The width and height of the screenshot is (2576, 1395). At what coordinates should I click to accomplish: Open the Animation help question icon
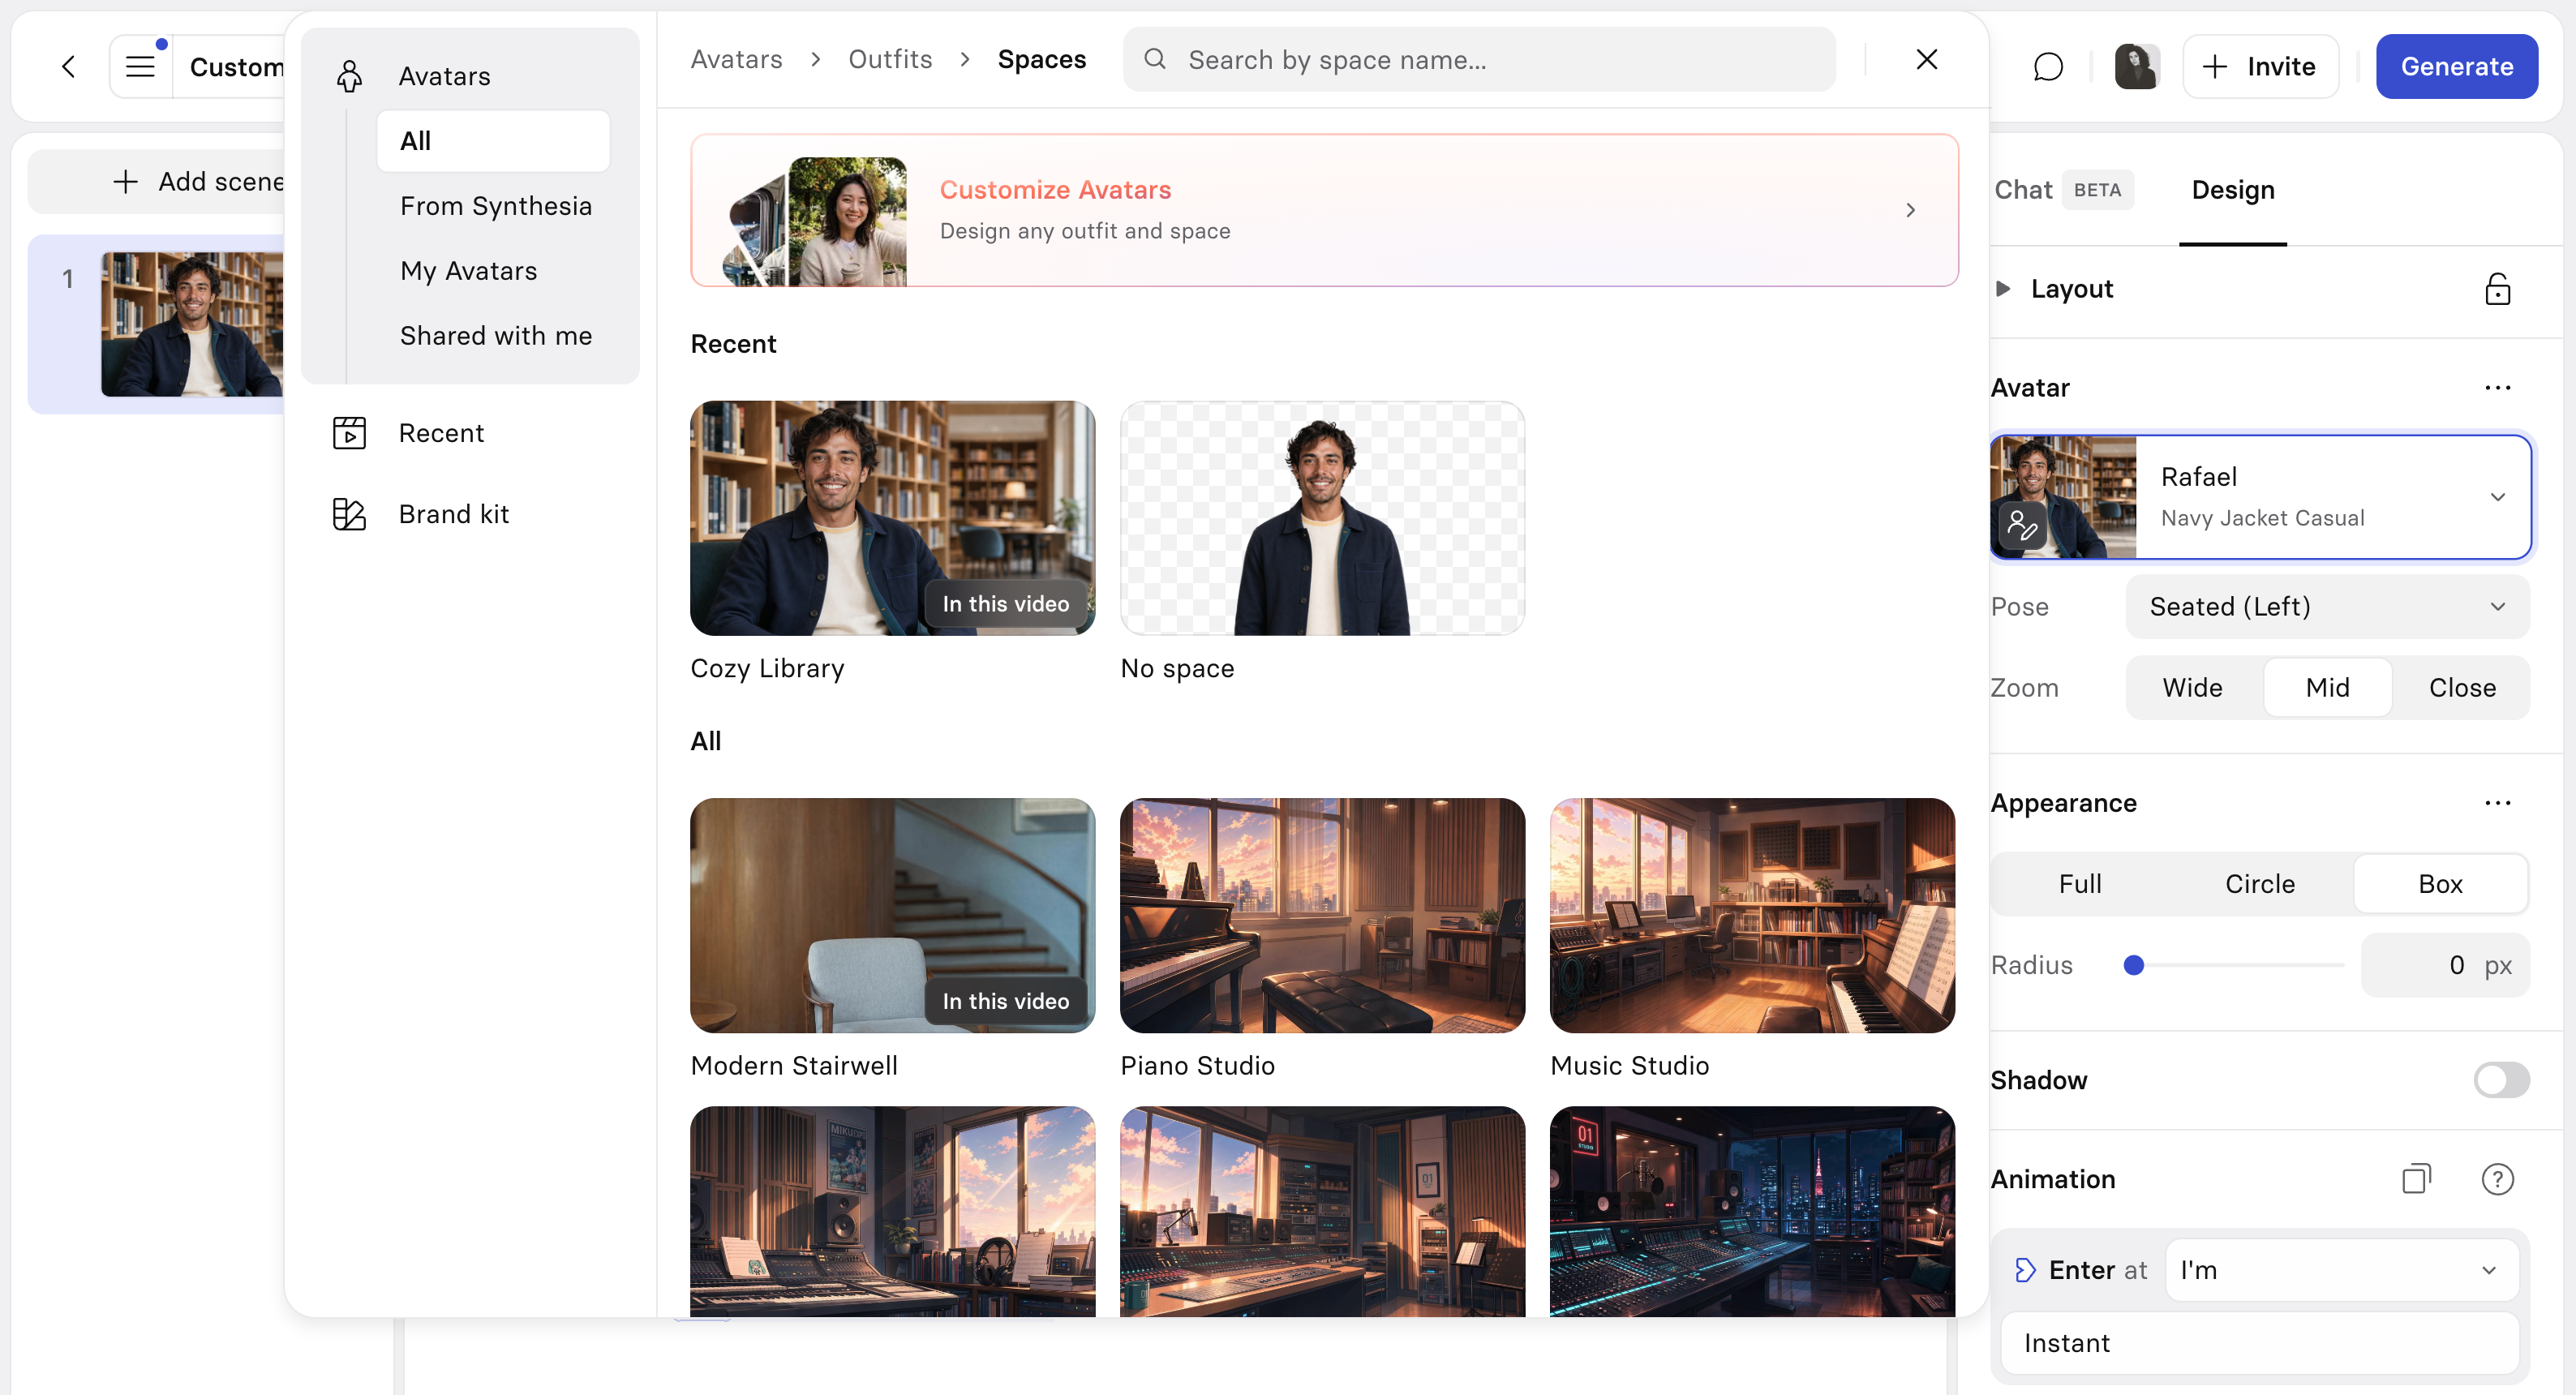click(2497, 1179)
